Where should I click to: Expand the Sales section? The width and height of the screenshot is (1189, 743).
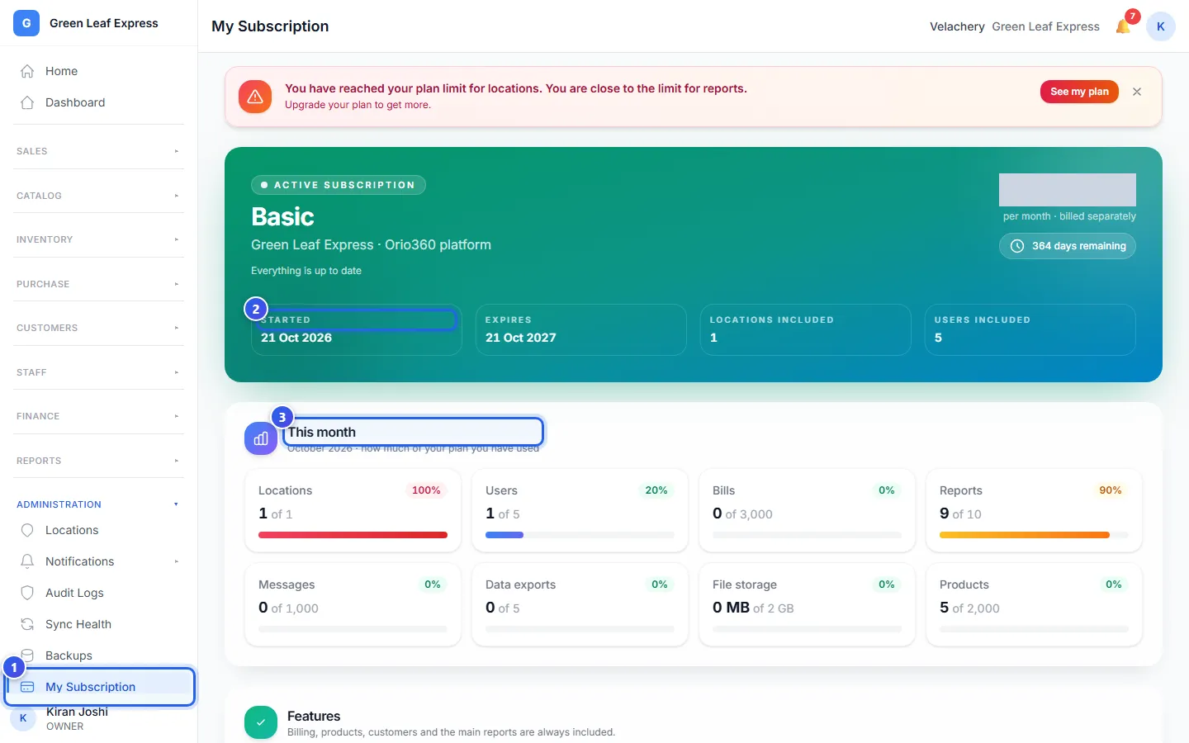click(x=98, y=151)
